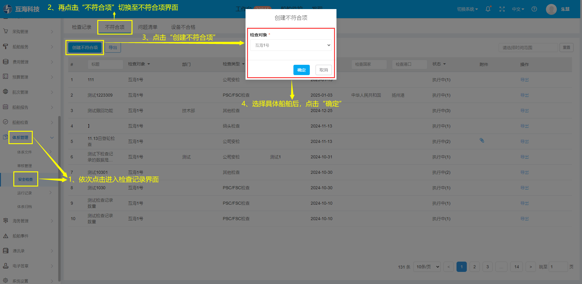Image resolution: width=582 pixels, height=284 pixels.
Task: Click sidebar vertical scrollbar
Action: [59, 198]
